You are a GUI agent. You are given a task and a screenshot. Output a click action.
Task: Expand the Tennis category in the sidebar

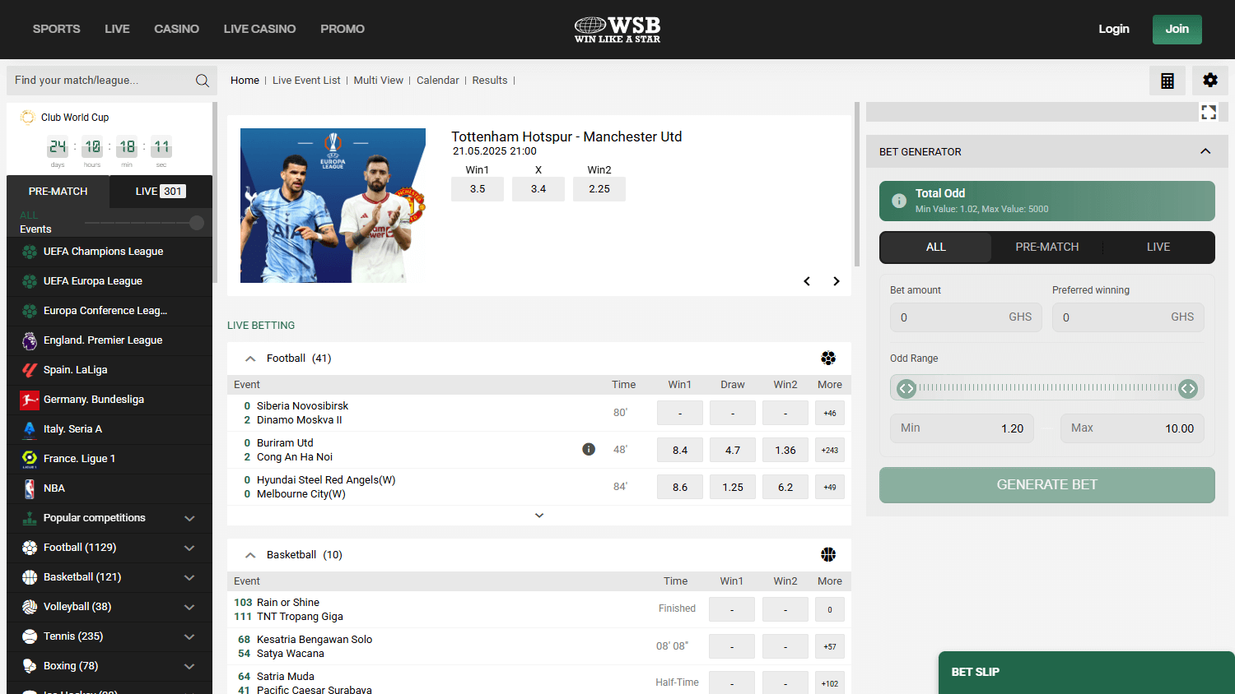(110, 636)
